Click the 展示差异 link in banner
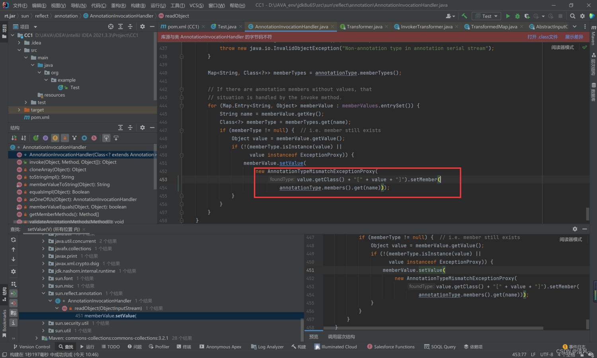This screenshot has height=358, width=597. [574, 37]
